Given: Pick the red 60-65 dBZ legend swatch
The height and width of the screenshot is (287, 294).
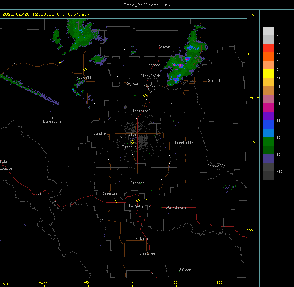Looking at the screenshot, I should [268, 48].
